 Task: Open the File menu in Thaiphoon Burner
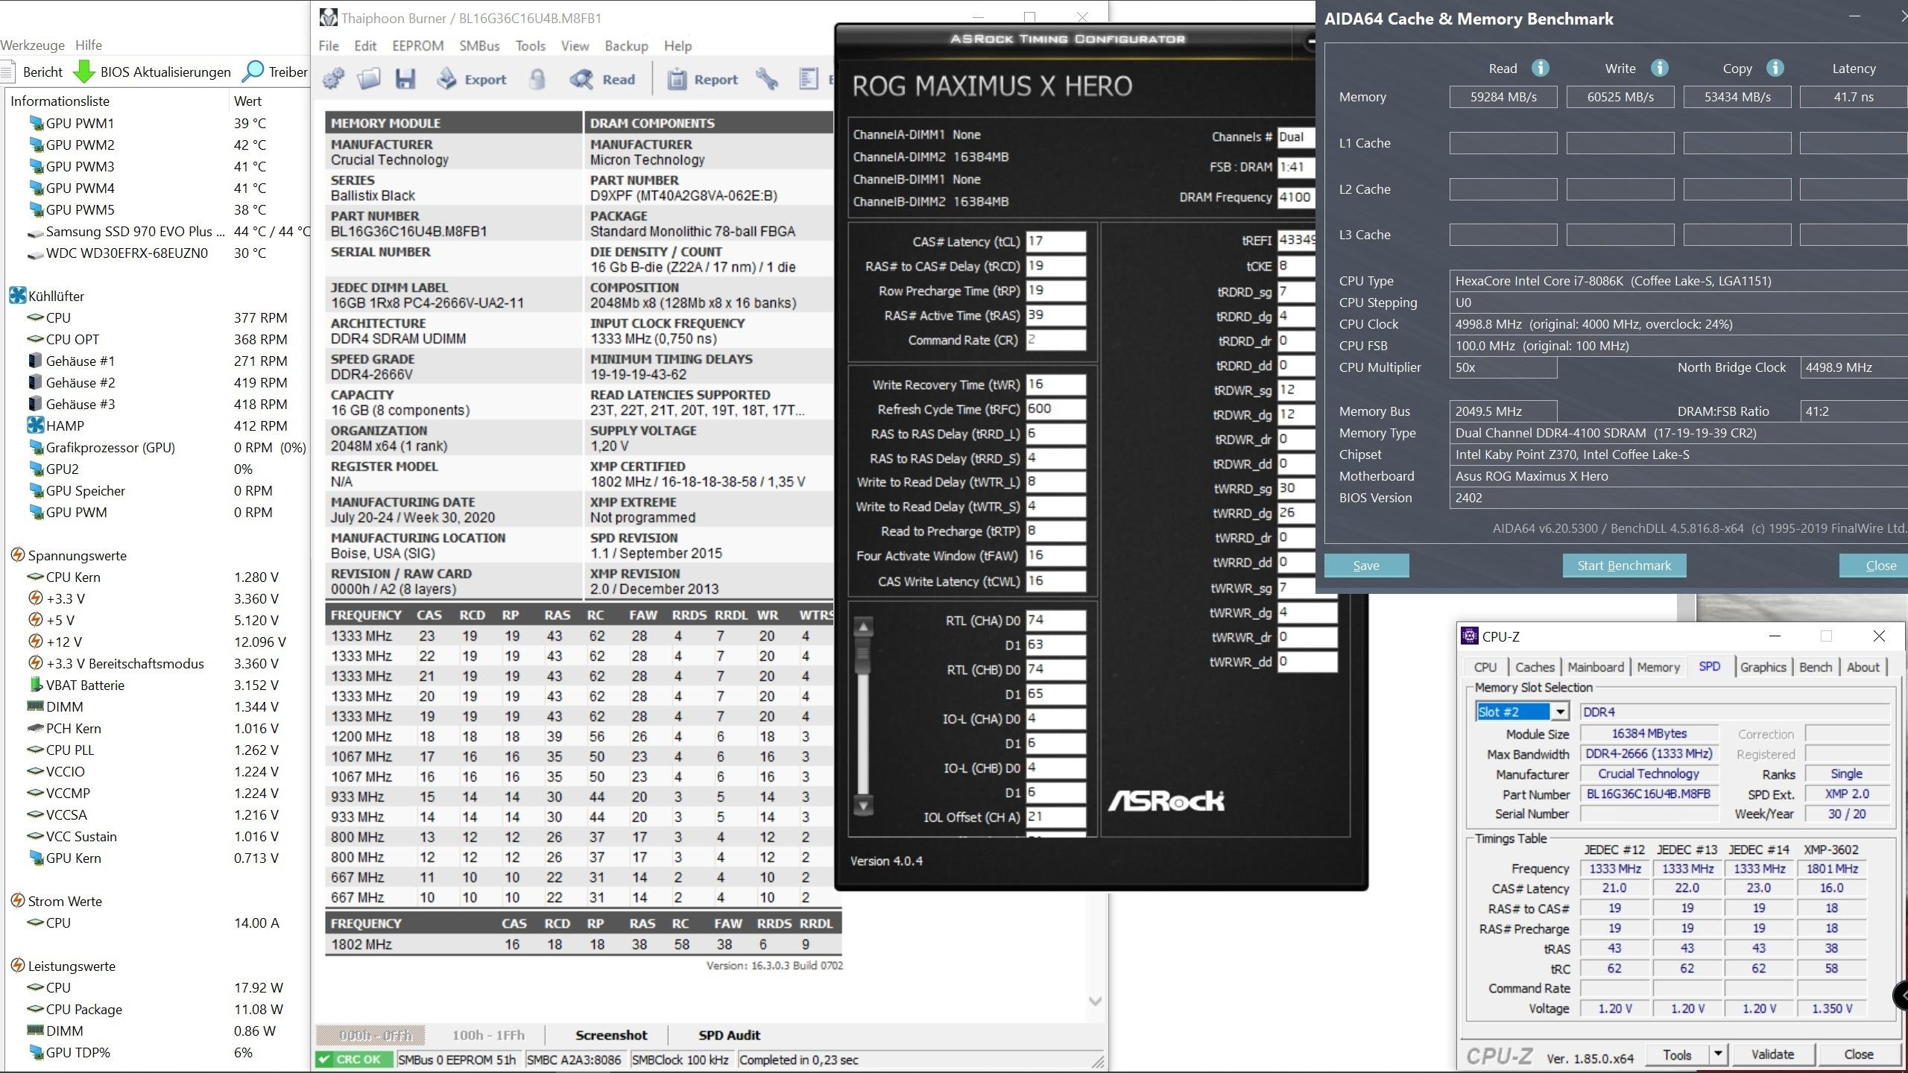[x=329, y=45]
